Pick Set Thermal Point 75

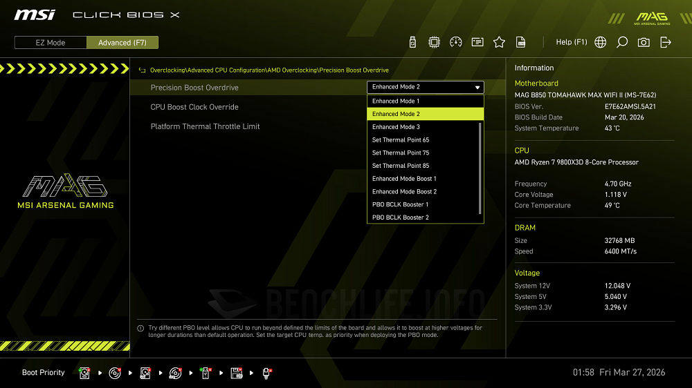(x=424, y=153)
